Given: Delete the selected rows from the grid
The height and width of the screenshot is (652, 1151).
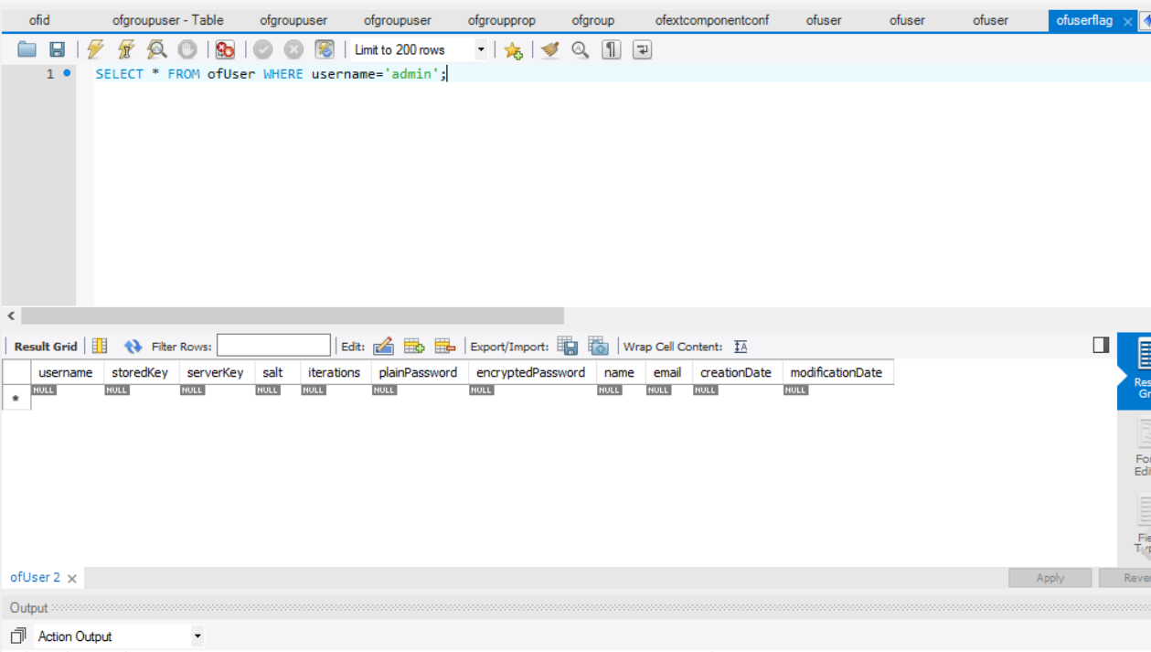Looking at the screenshot, I should point(445,346).
